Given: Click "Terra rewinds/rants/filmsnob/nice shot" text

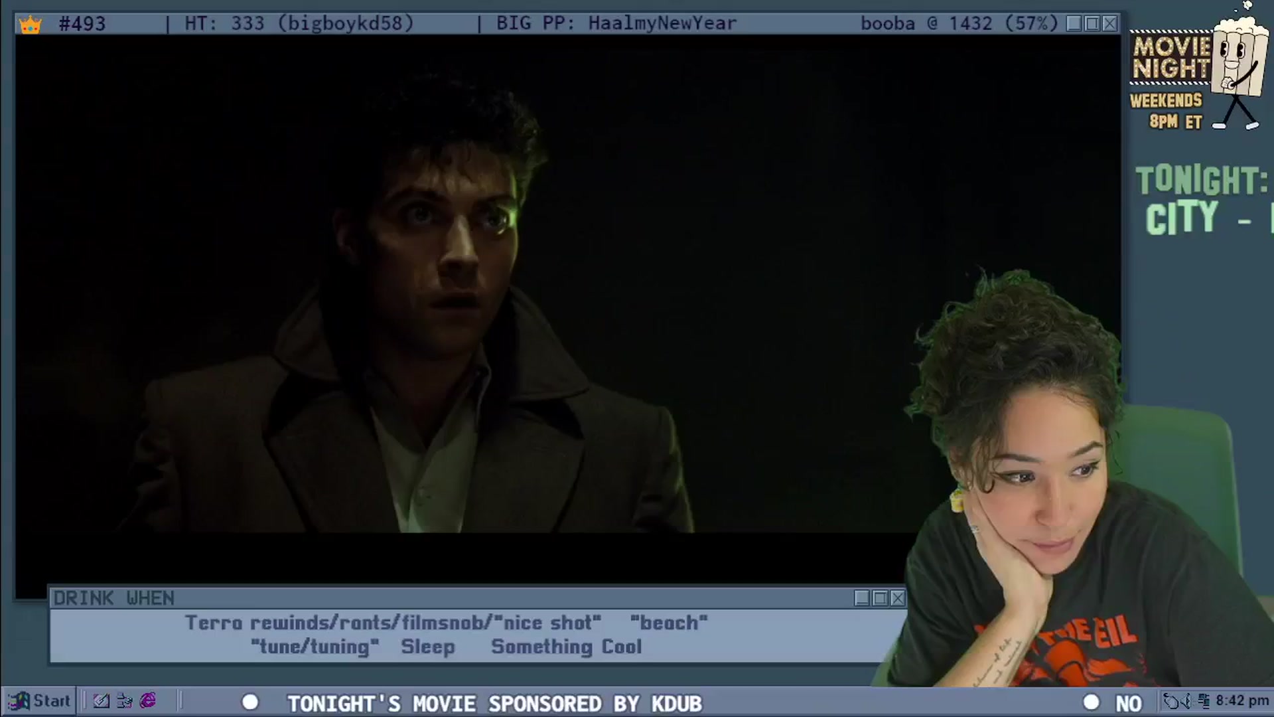Looking at the screenshot, I should [393, 623].
